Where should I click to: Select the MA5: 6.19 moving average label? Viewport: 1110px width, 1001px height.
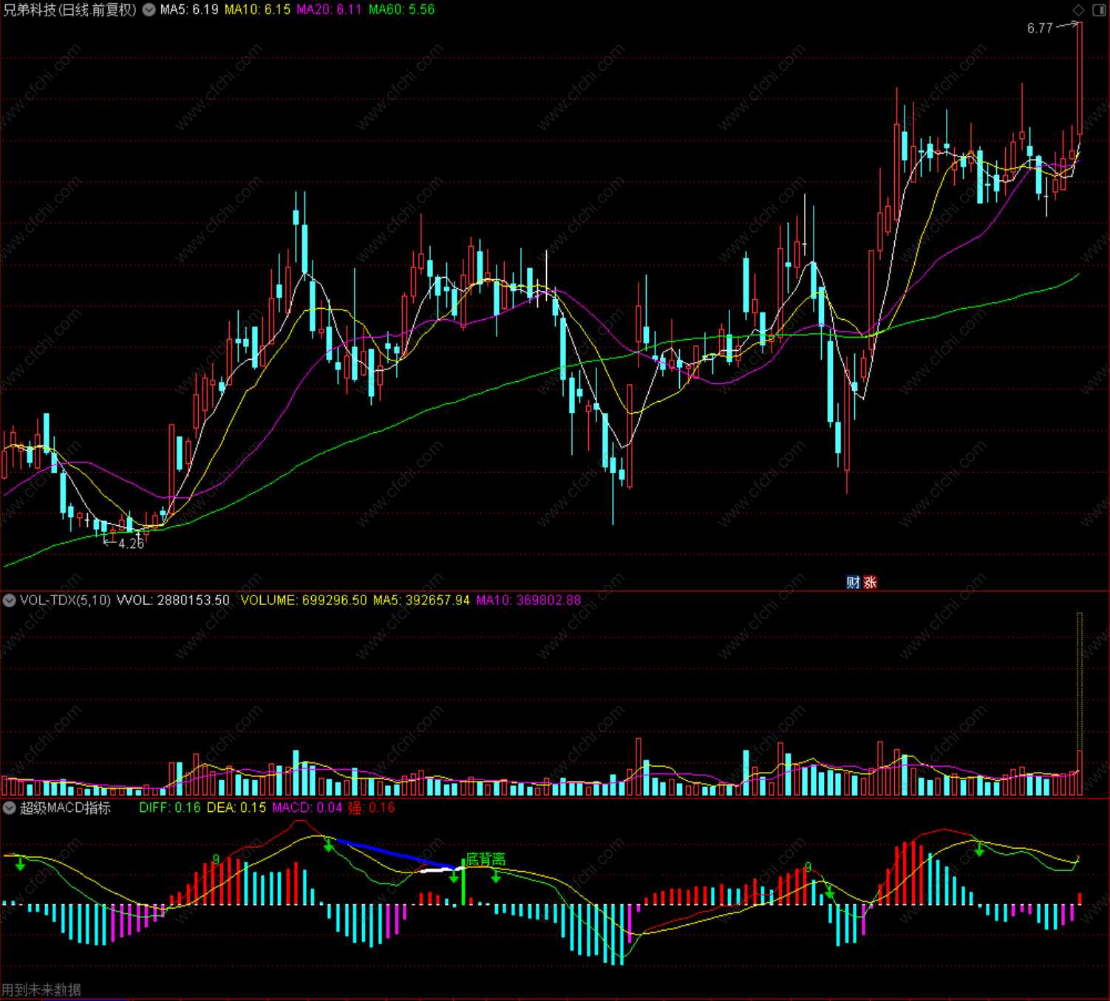189,10
